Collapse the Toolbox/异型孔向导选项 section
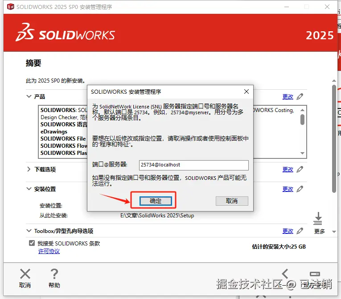This screenshot has width=341, height=299. [x=29, y=230]
